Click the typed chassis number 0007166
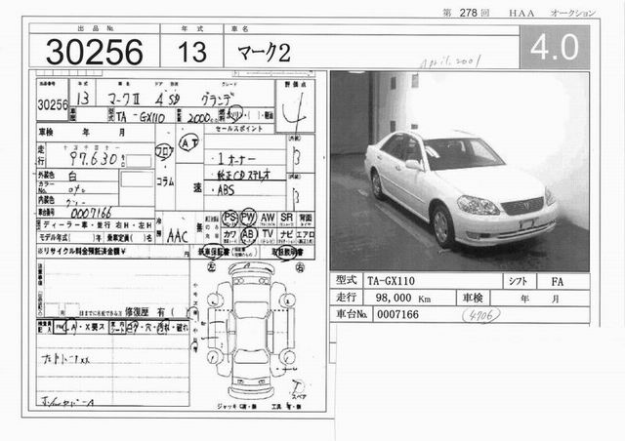The image size is (625, 441). coord(397,314)
